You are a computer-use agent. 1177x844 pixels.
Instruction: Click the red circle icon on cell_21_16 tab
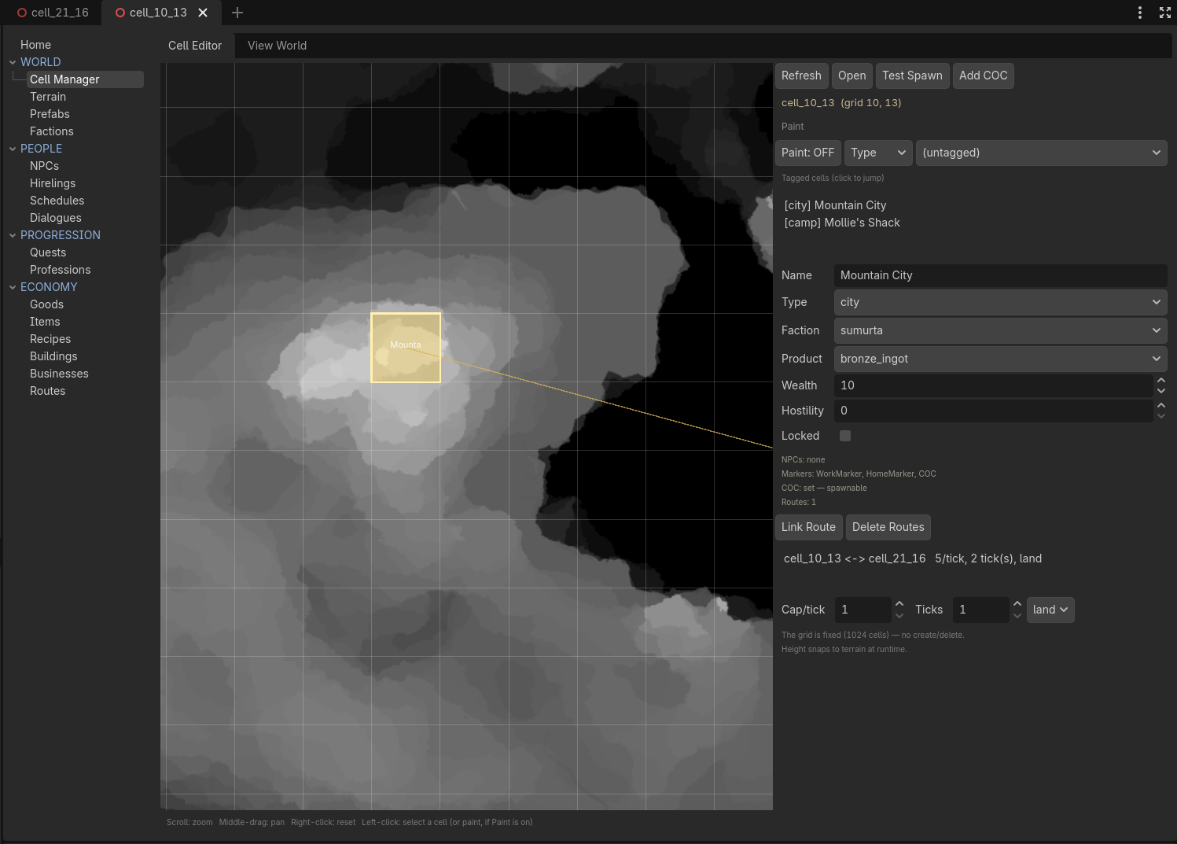(22, 13)
